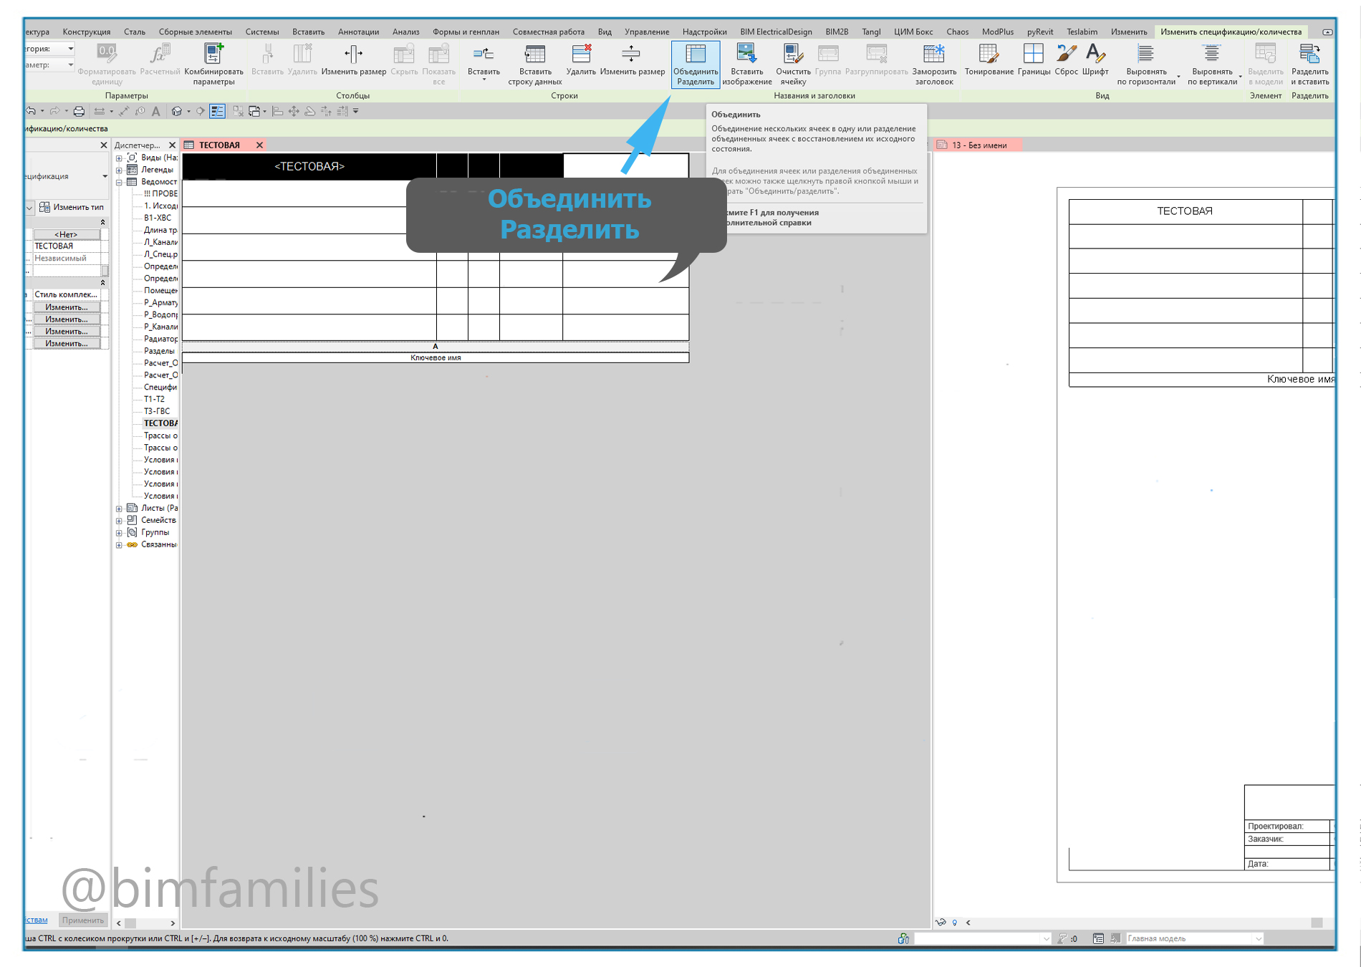Click the Границы borders icon
Image resolution: width=1361 pixels, height=967 pixels.
coord(1034,59)
